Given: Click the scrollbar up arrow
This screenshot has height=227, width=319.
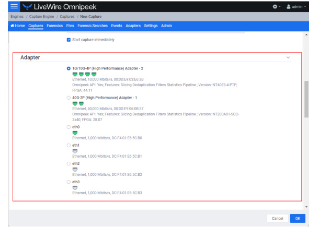Looking at the screenshot, I should (306, 35).
